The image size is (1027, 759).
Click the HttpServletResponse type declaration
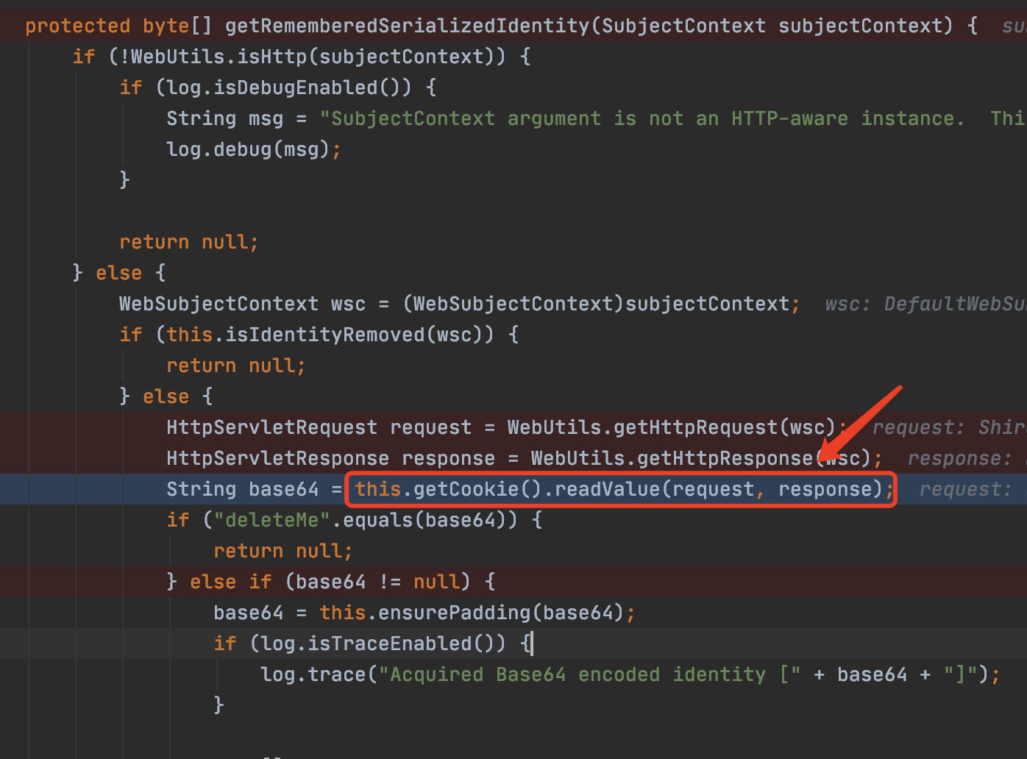277,458
